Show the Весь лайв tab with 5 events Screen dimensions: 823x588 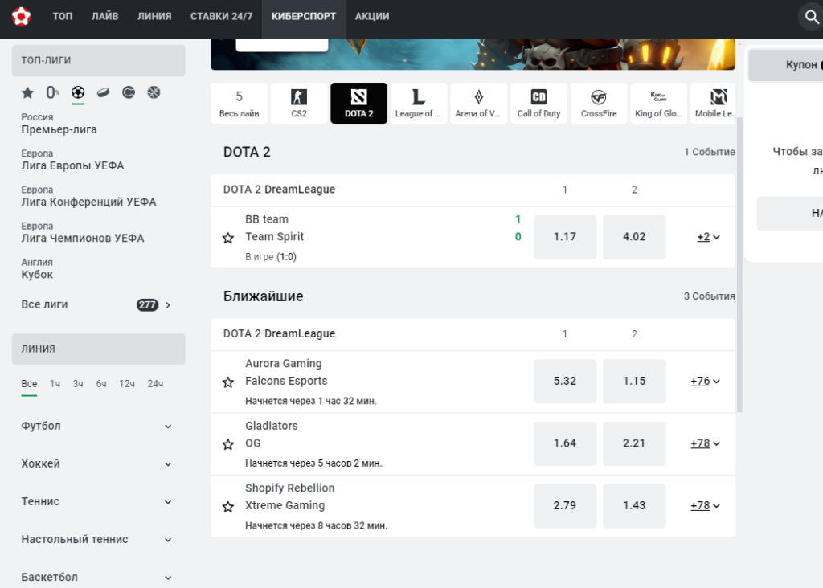pyautogui.click(x=239, y=104)
